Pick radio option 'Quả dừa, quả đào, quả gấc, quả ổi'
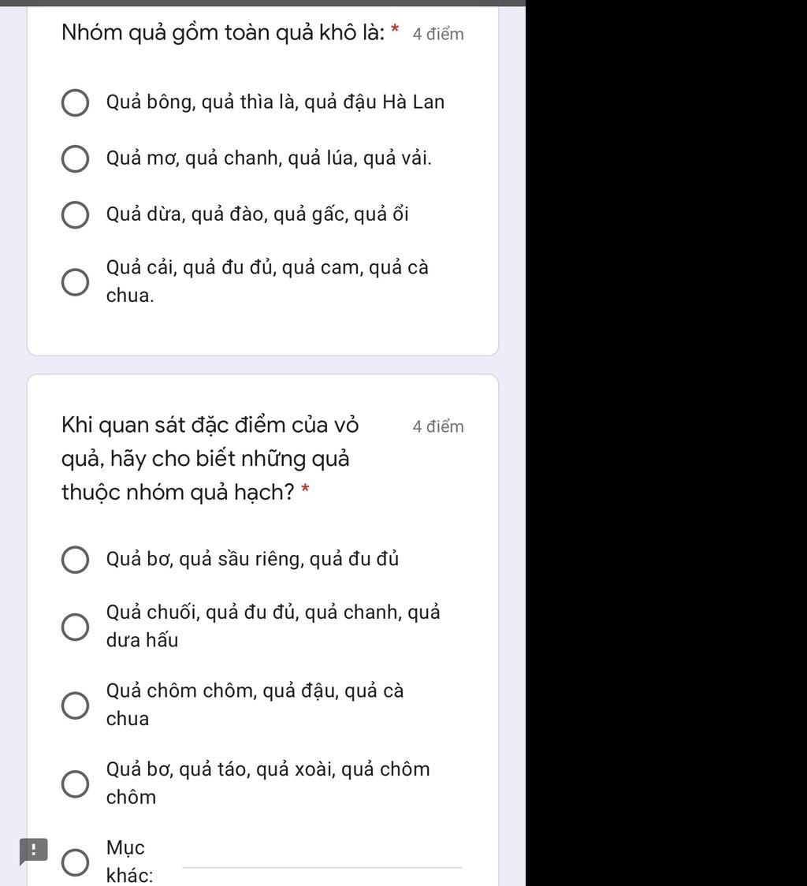The image size is (807, 886). pyautogui.click(x=75, y=215)
